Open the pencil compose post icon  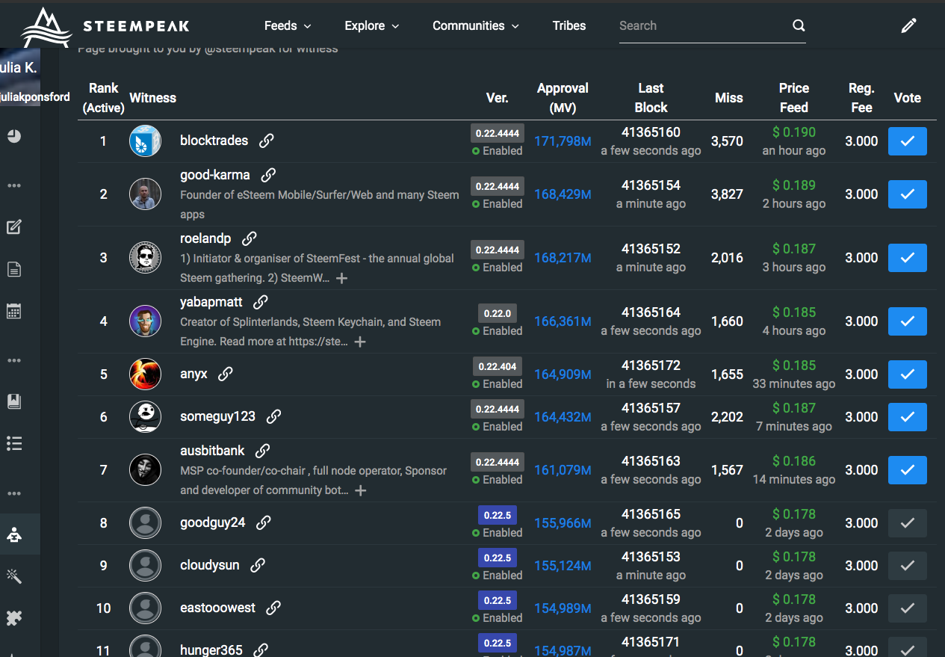click(908, 25)
